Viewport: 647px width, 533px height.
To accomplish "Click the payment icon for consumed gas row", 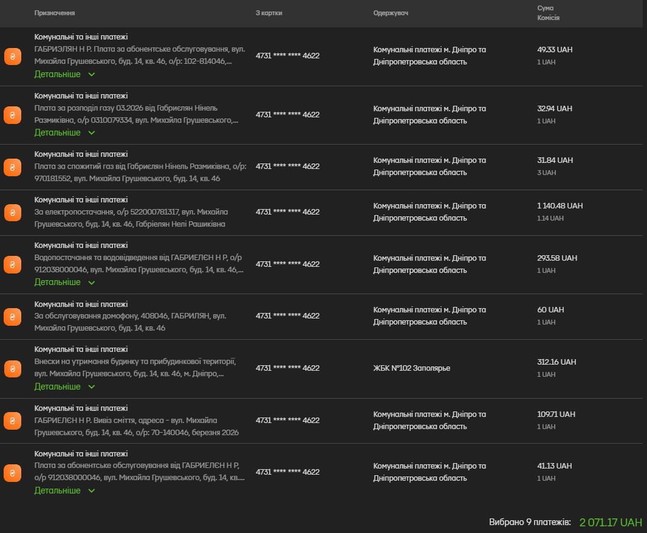I will tap(13, 167).
